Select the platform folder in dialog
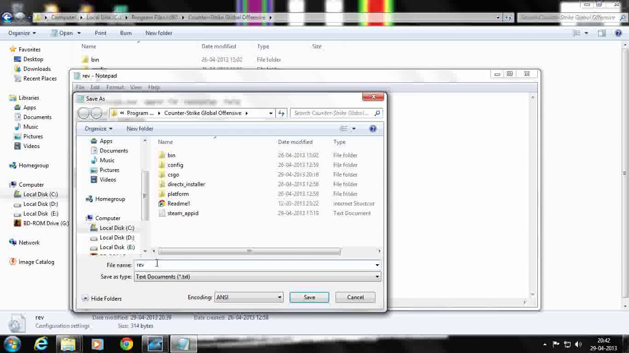Screen dimensions: 629x353 (178, 194)
